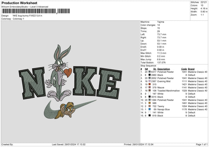Select the Navajo Blue color swatch
The image size is (209, 147).
coord(149,109)
